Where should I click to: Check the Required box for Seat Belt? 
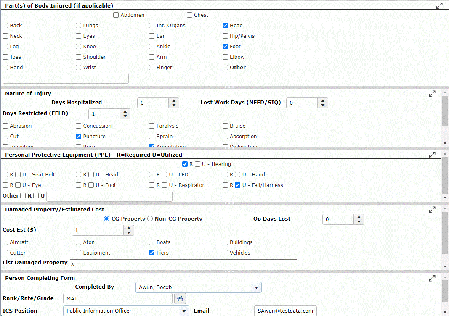tap(5, 175)
